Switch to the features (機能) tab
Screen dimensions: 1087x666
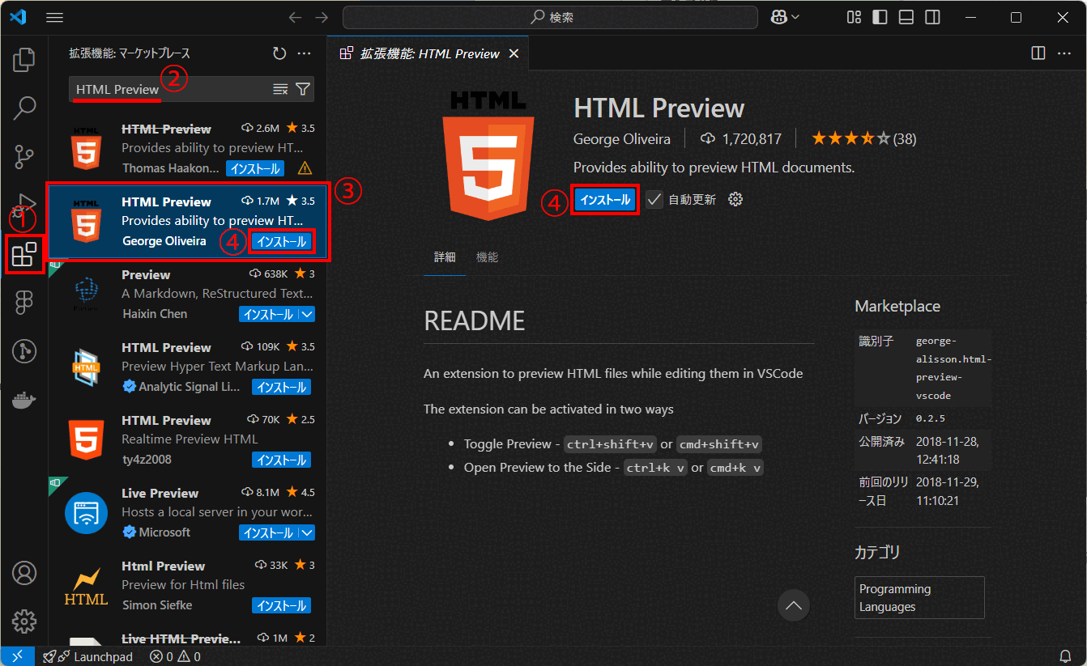tap(487, 257)
